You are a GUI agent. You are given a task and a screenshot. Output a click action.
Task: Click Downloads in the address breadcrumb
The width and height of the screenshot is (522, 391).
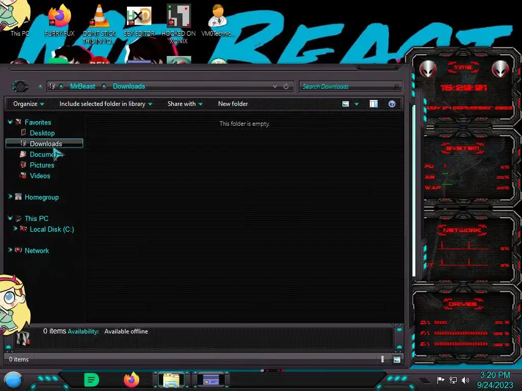point(129,87)
